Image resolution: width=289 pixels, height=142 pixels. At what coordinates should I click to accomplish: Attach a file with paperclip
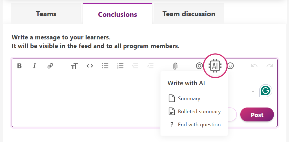(175, 66)
